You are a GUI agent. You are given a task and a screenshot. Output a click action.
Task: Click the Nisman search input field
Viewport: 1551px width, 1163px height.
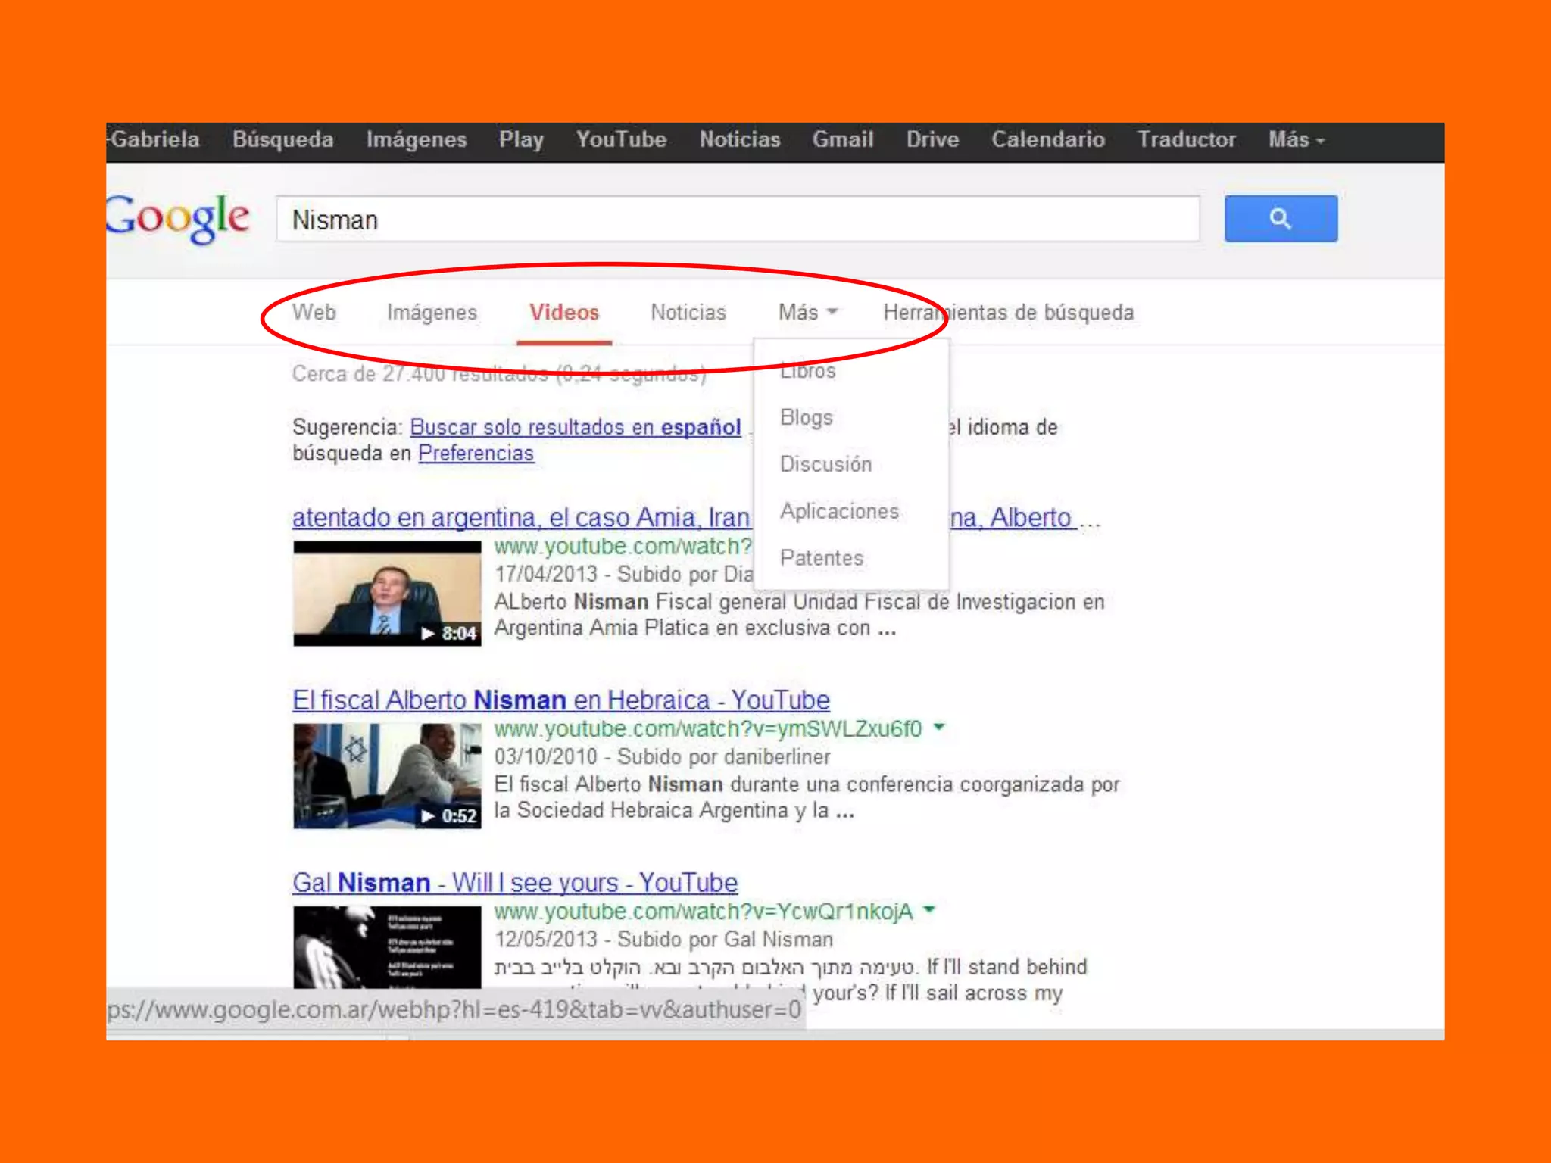737,220
